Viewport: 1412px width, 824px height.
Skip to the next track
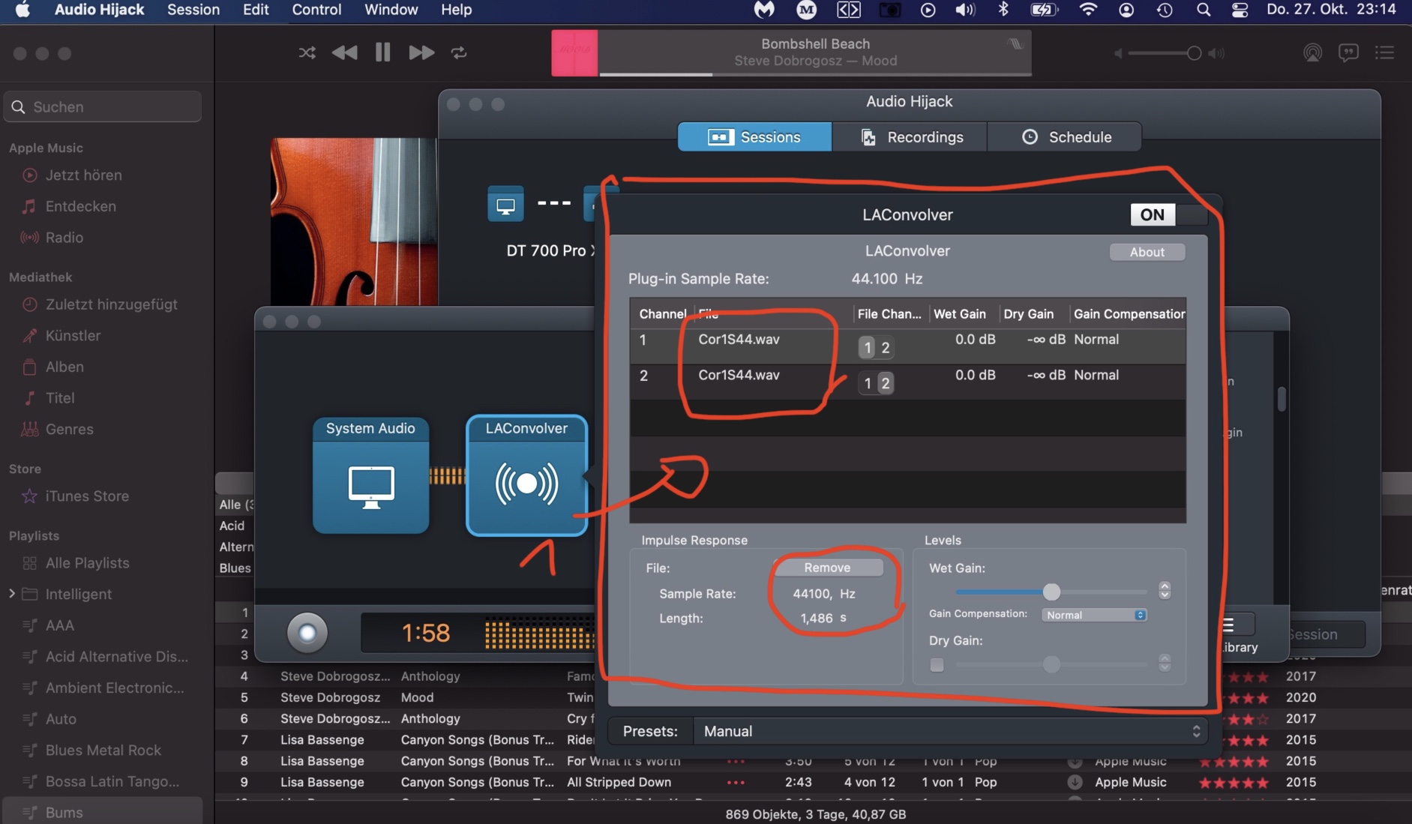(x=421, y=52)
